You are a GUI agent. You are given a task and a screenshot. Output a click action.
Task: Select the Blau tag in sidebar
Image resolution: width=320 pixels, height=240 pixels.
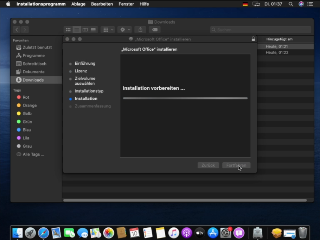click(x=27, y=130)
